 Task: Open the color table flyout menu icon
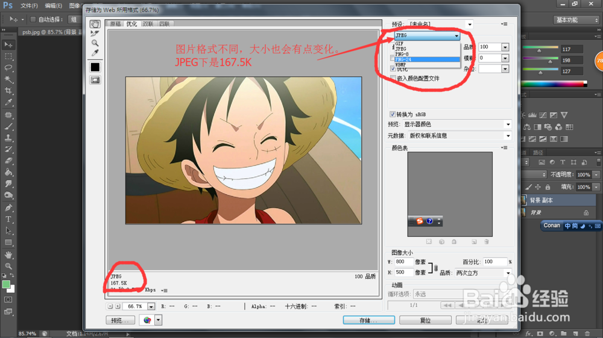(x=504, y=148)
